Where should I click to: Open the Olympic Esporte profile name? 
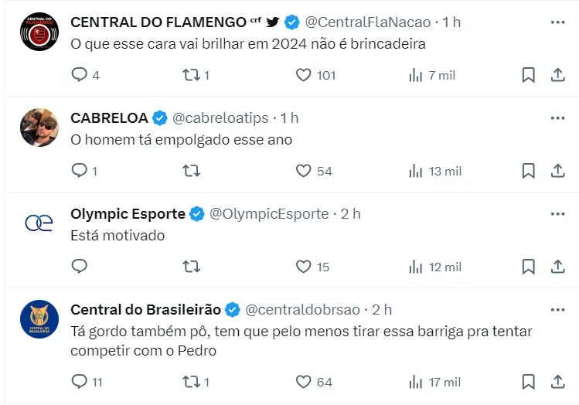click(128, 214)
